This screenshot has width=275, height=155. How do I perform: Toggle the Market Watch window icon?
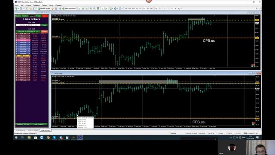pos(27,9)
